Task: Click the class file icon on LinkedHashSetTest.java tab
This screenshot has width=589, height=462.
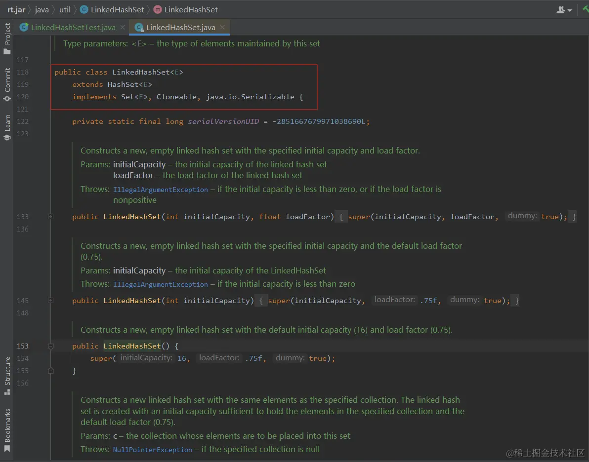Action: pos(24,27)
